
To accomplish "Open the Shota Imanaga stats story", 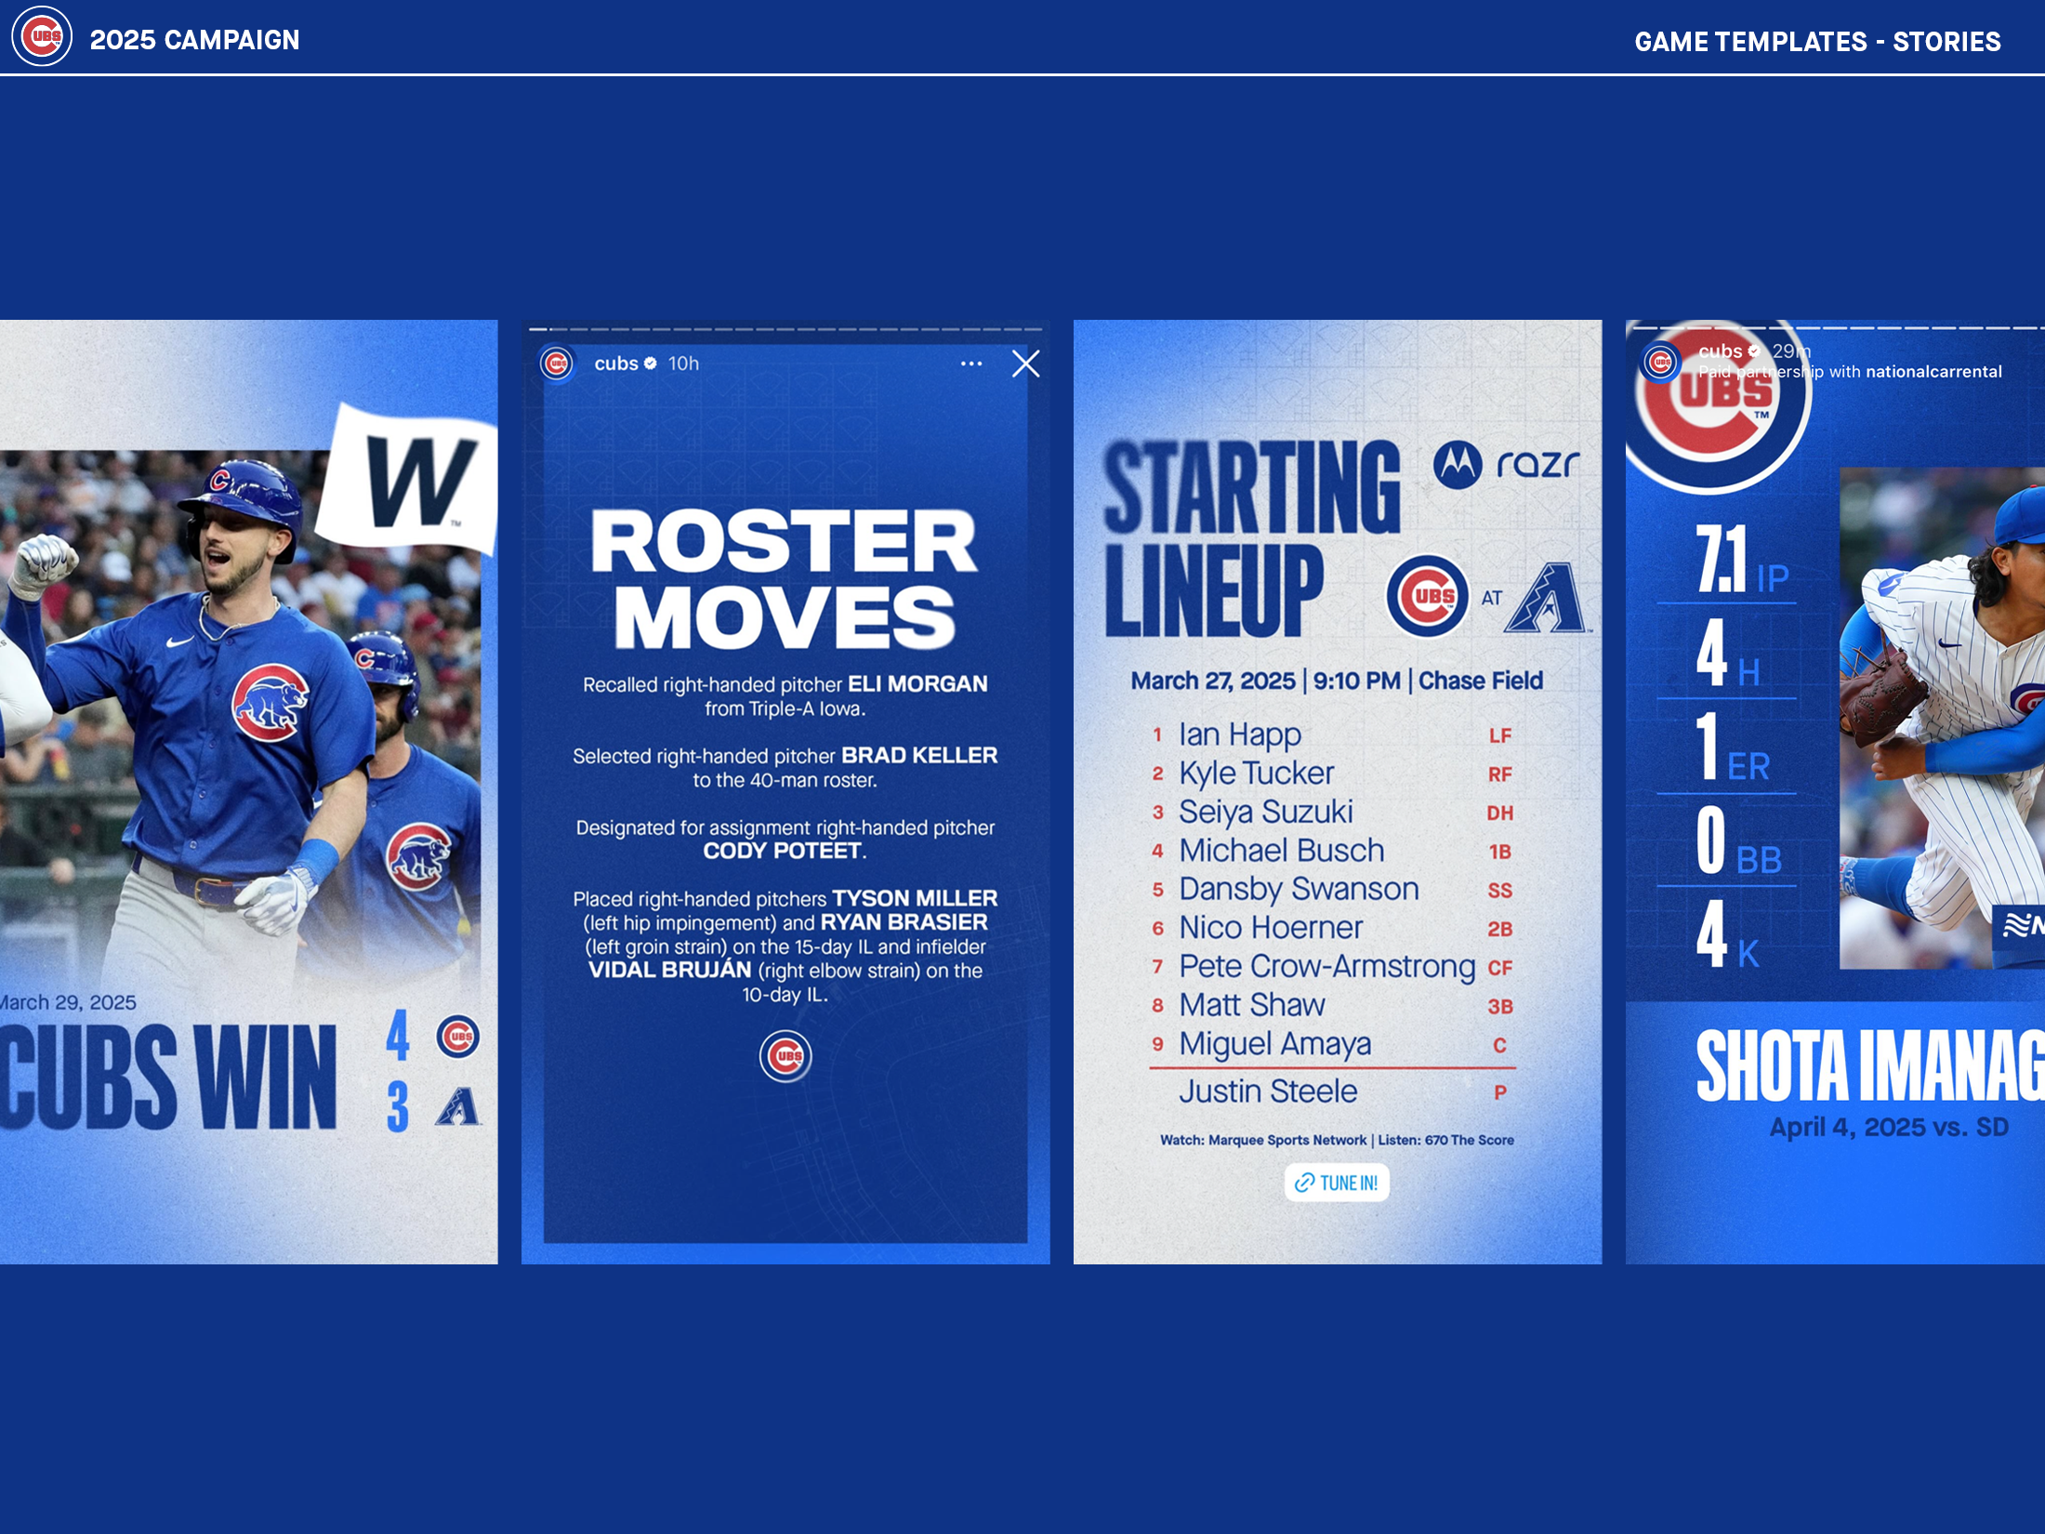I will point(1834,791).
